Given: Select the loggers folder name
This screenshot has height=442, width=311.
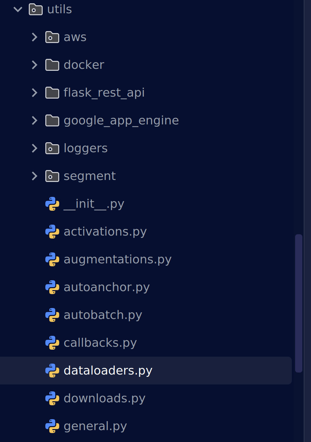Looking at the screenshot, I should 86,148.
